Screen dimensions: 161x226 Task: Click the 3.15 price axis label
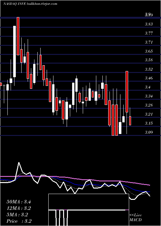click(x=149, y=123)
